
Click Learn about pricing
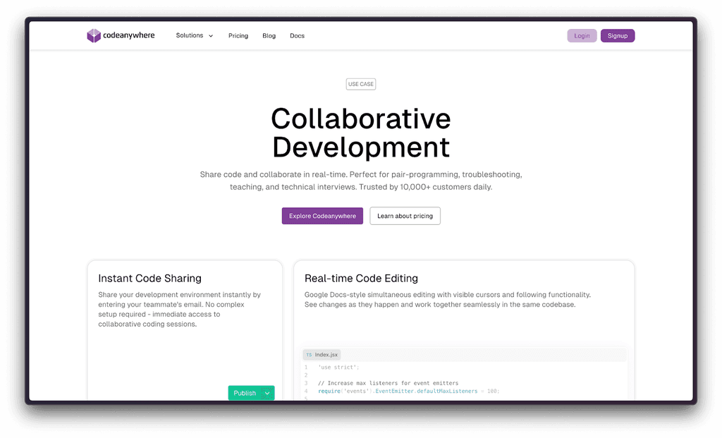coord(405,216)
